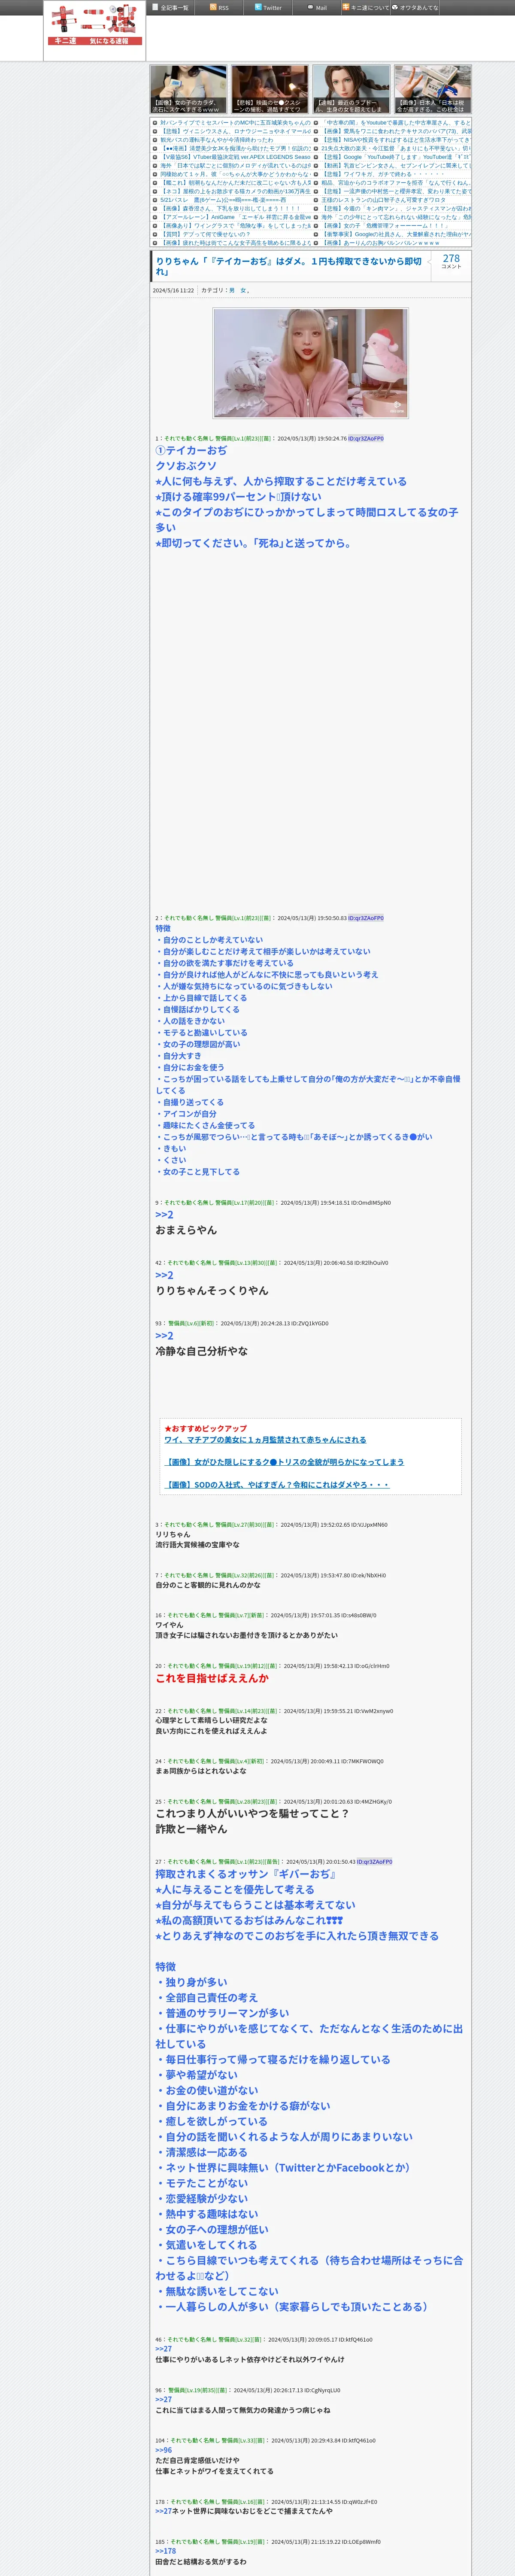The height and width of the screenshot is (2576, 515).
Task: Open the 【アズールレーン】AniGame headline link
Action: 235,217
